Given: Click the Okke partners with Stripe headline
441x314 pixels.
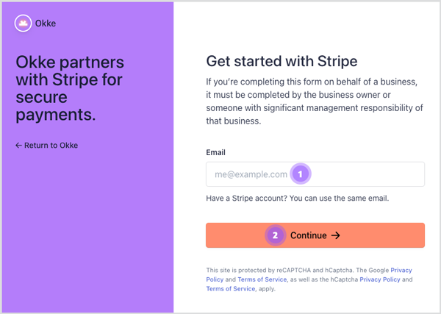Looking at the screenshot, I should (x=70, y=88).
